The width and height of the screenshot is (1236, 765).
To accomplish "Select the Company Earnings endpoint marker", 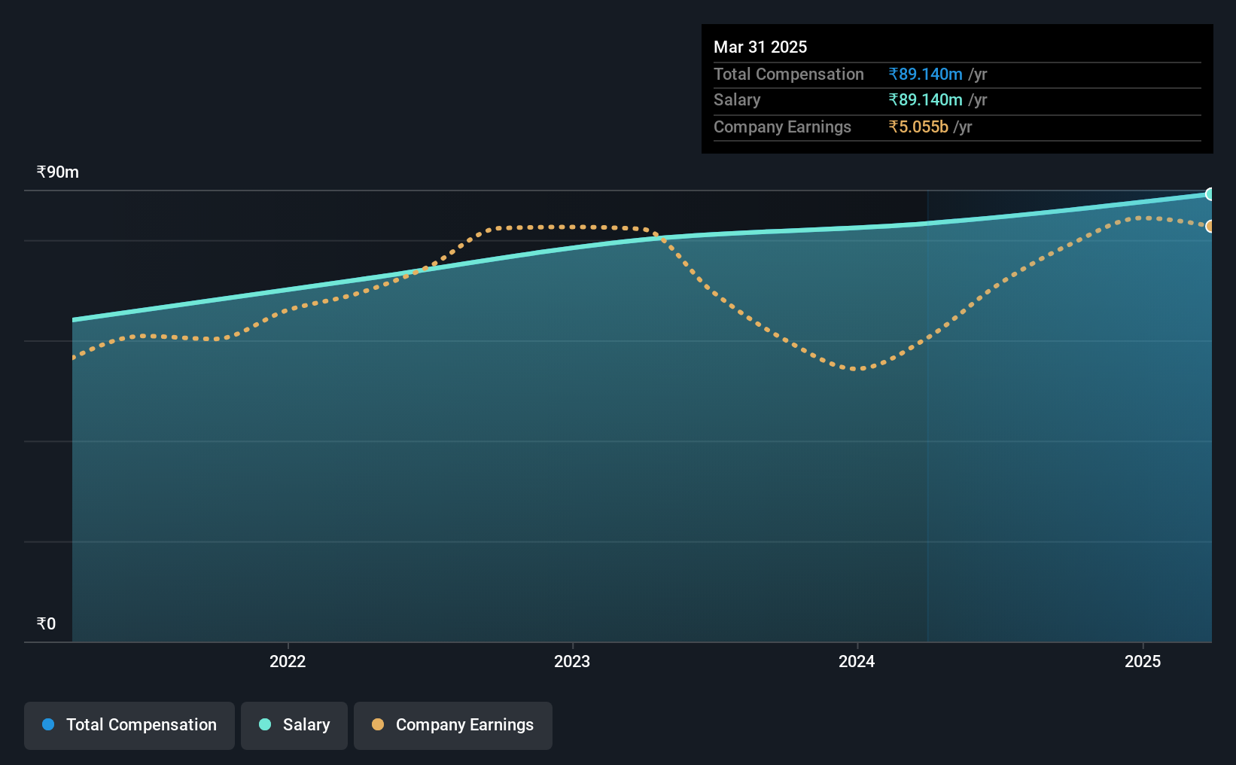I will click(1210, 226).
